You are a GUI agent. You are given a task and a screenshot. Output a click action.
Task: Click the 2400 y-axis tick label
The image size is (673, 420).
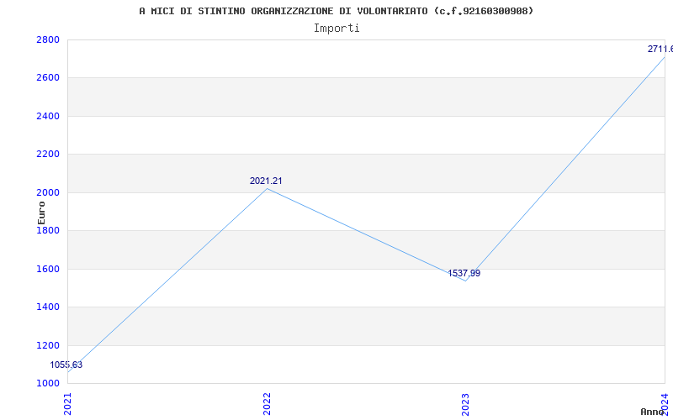[x=48, y=116]
